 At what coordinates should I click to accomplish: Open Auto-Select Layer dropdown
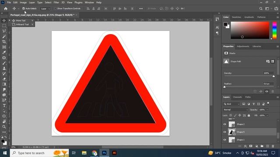[x=45, y=9]
